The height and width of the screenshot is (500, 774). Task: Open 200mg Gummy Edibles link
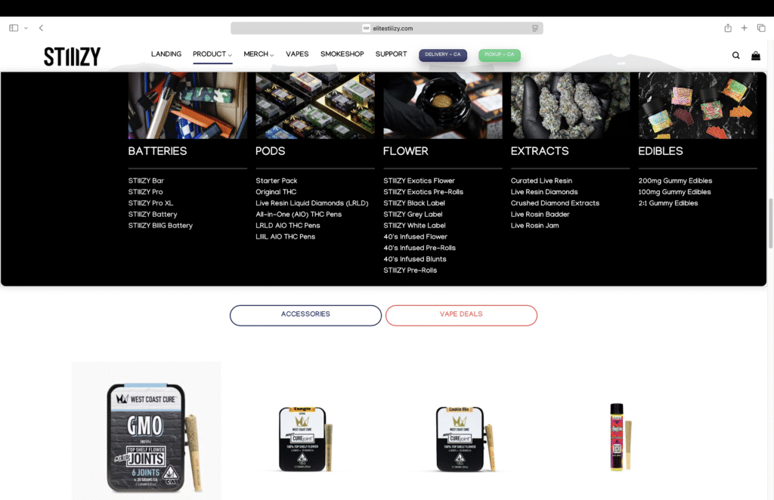[x=675, y=181]
